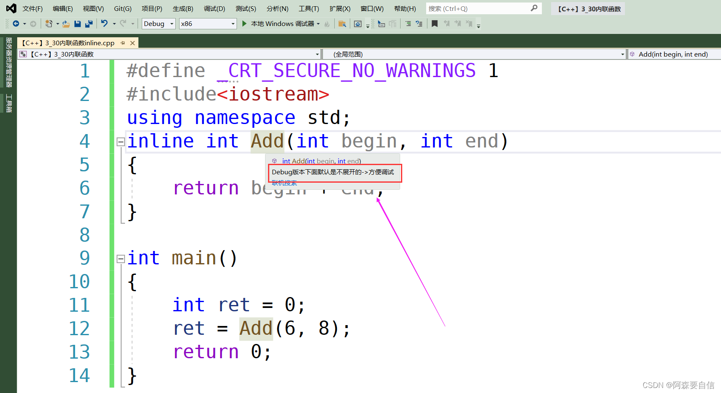Image resolution: width=721 pixels, height=393 pixels.
Task: Click the Previous Bookmark icon
Action: pyautogui.click(x=447, y=24)
